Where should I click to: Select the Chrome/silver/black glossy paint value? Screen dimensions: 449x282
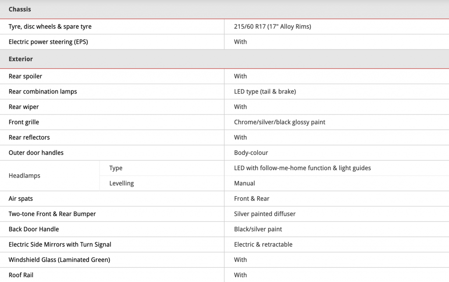click(x=279, y=122)
